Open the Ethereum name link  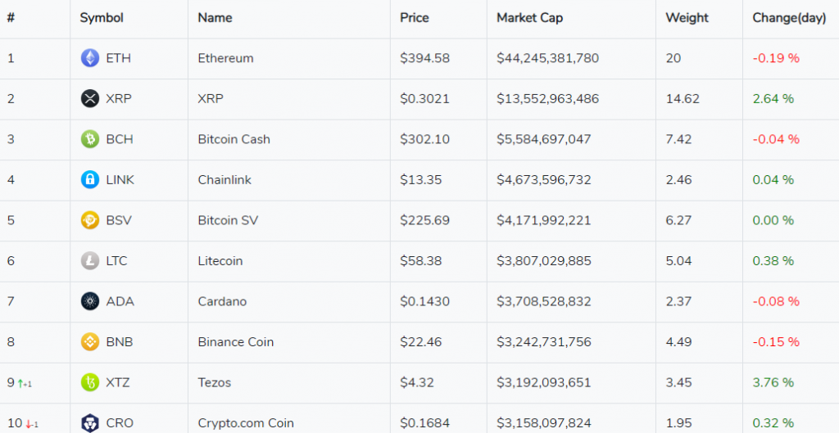225,58
